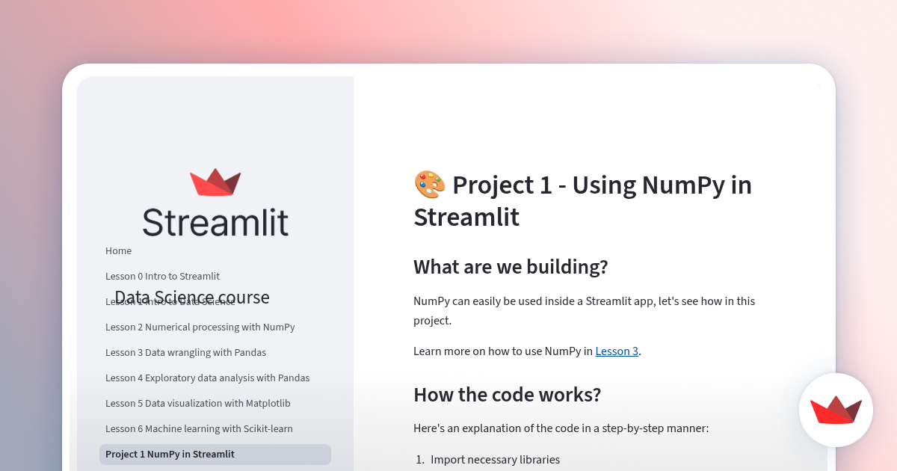Open Lesson 4 Exploratory data analysis with Pandas
This screenshot has height=471, width=897.
pos(207,378)
